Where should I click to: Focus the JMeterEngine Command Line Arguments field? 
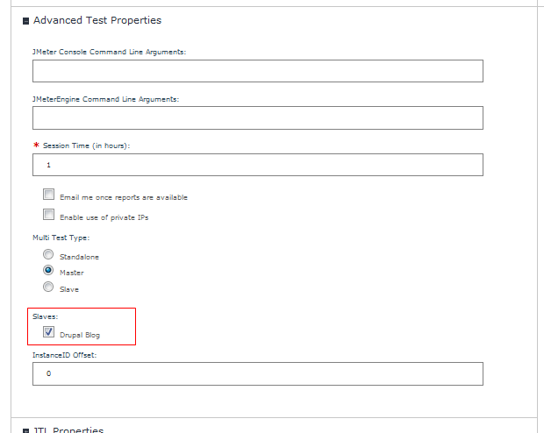(258, 117)
